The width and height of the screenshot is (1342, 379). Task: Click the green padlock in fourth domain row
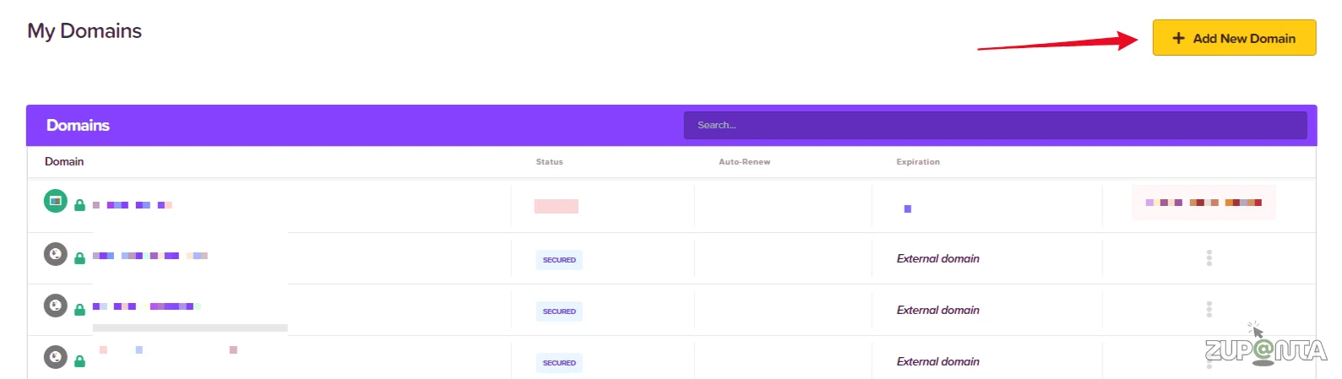(x=79, y=361)
